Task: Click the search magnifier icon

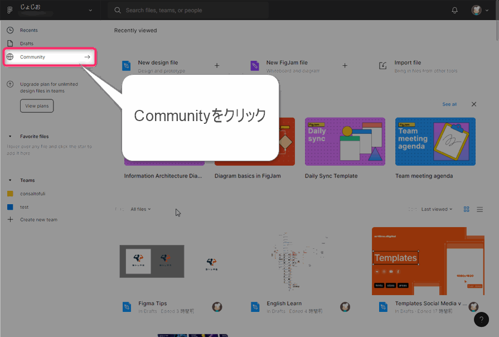Action: (x=118, y=10)
